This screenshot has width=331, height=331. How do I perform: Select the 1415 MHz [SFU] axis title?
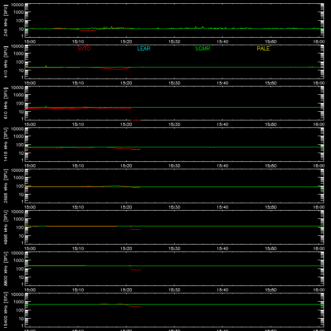tap(5, 144)
